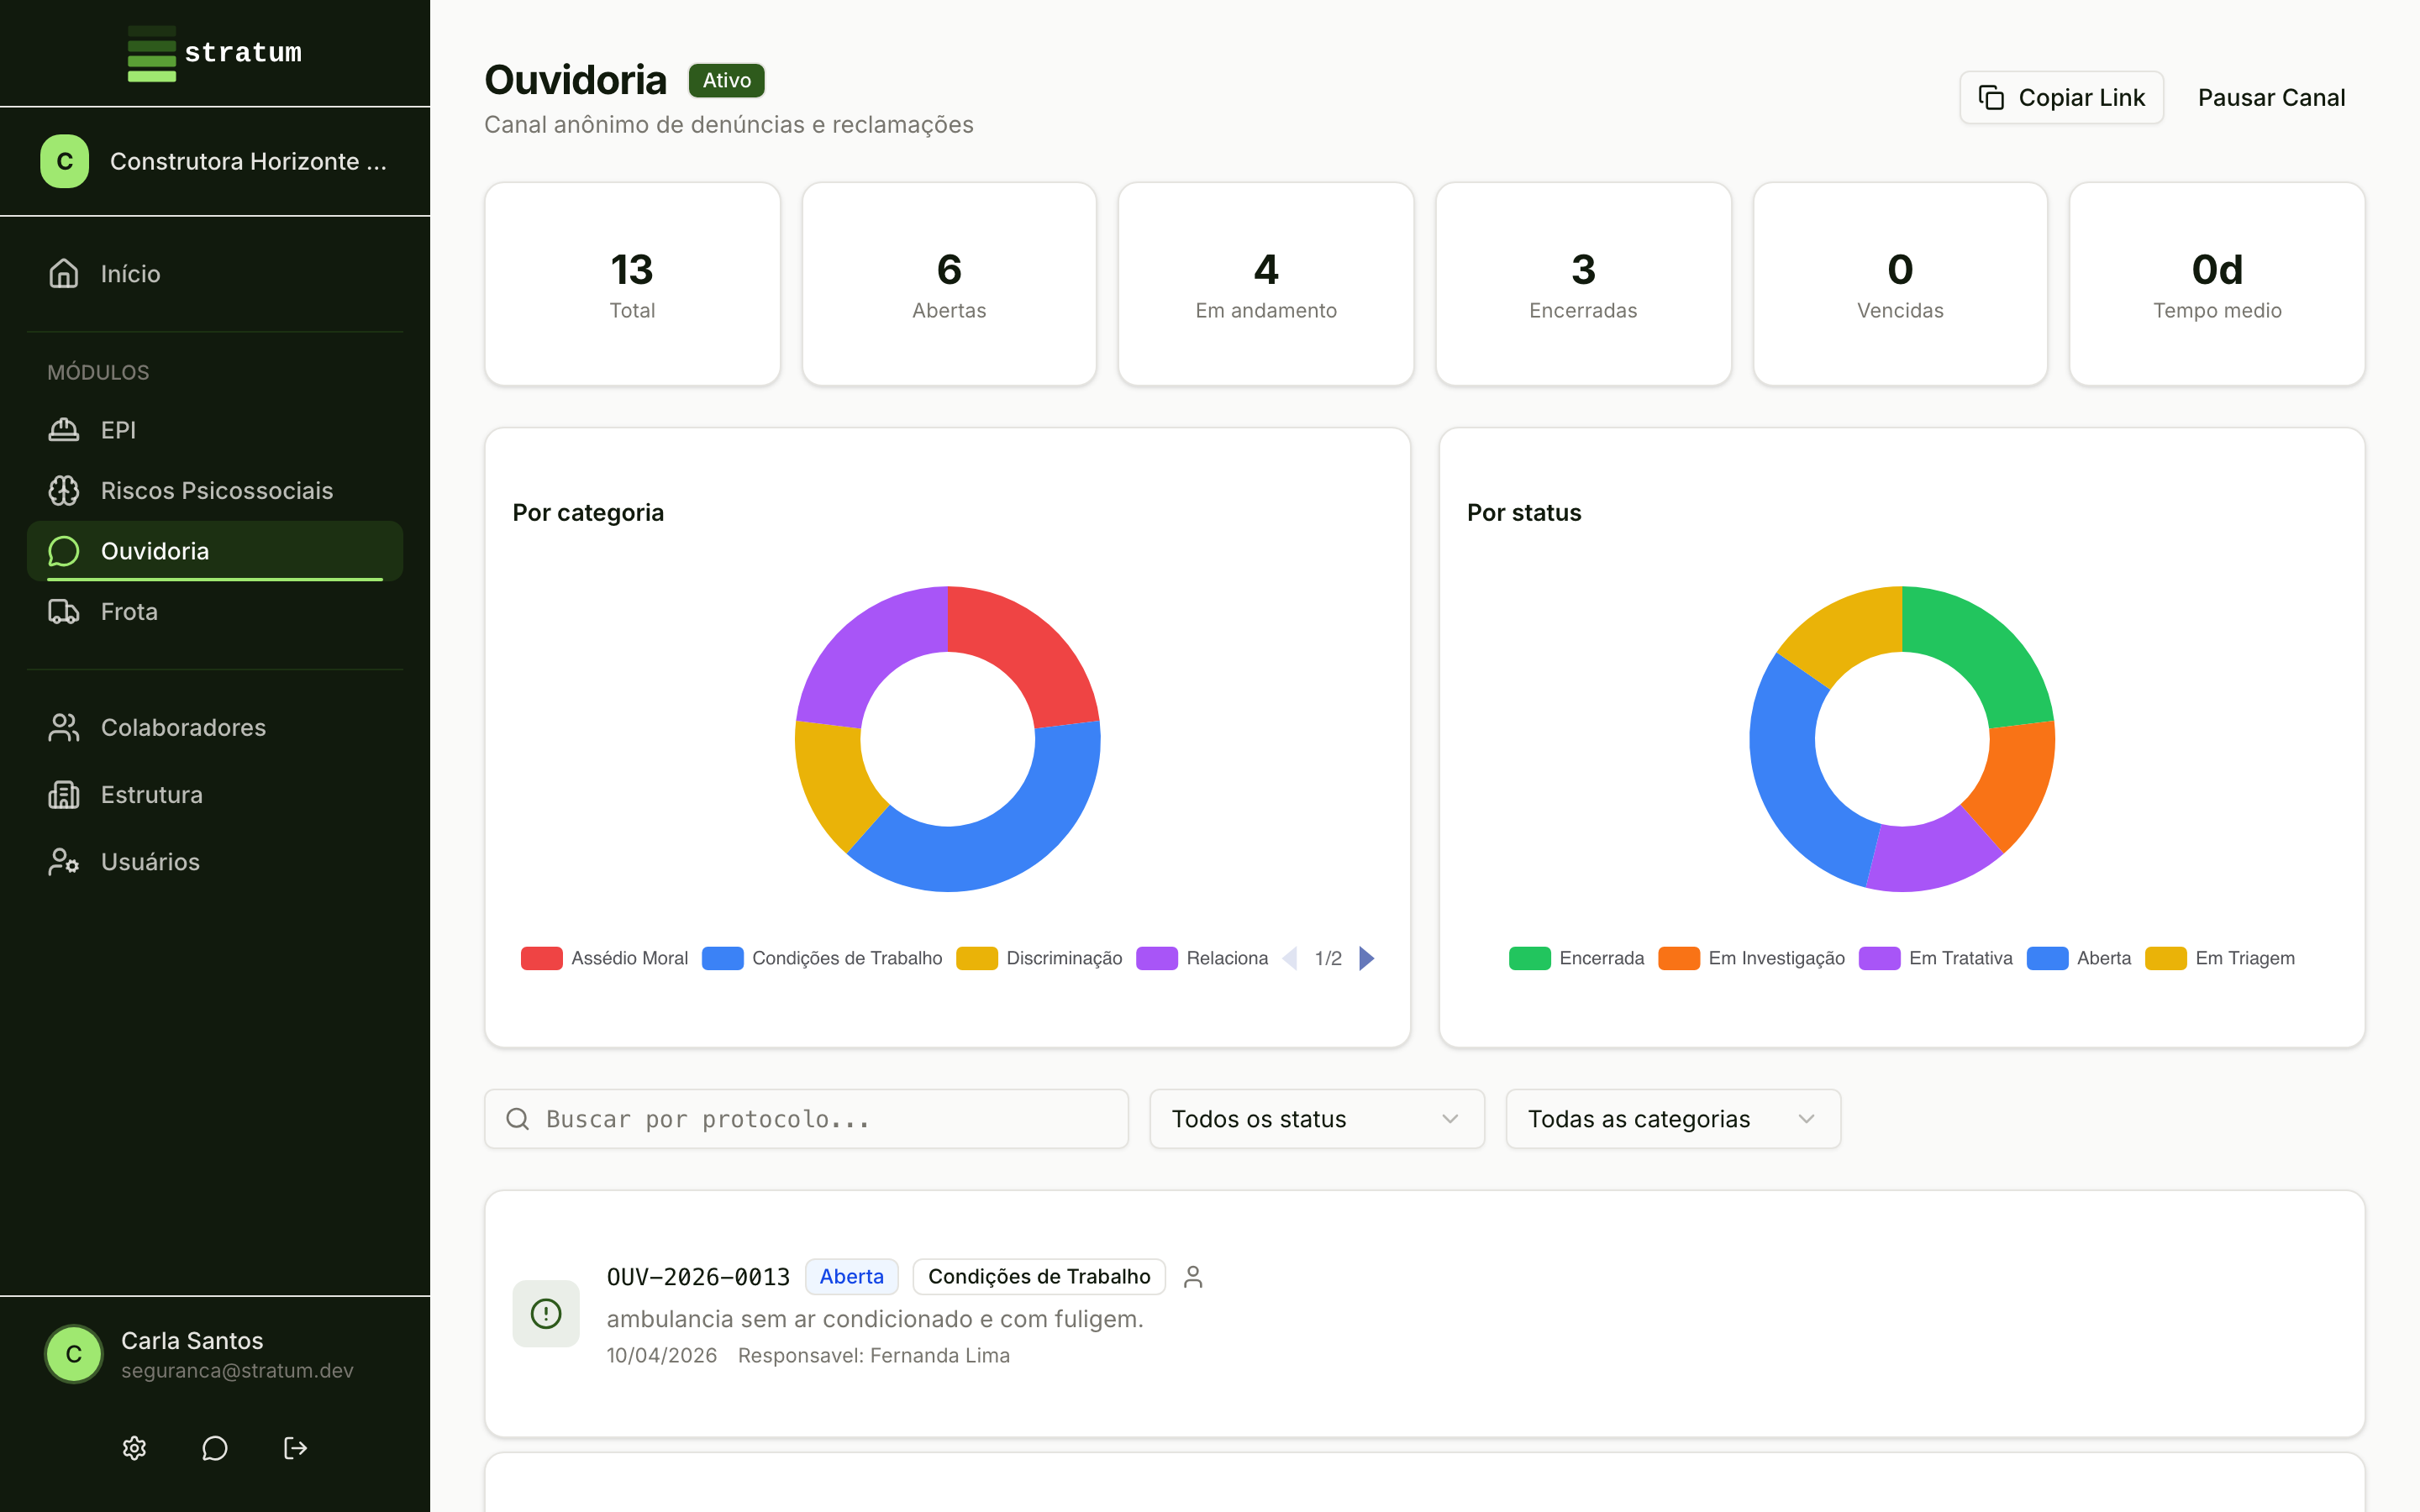
Task: Open the Estrutura page
Action: coord(215,794)
